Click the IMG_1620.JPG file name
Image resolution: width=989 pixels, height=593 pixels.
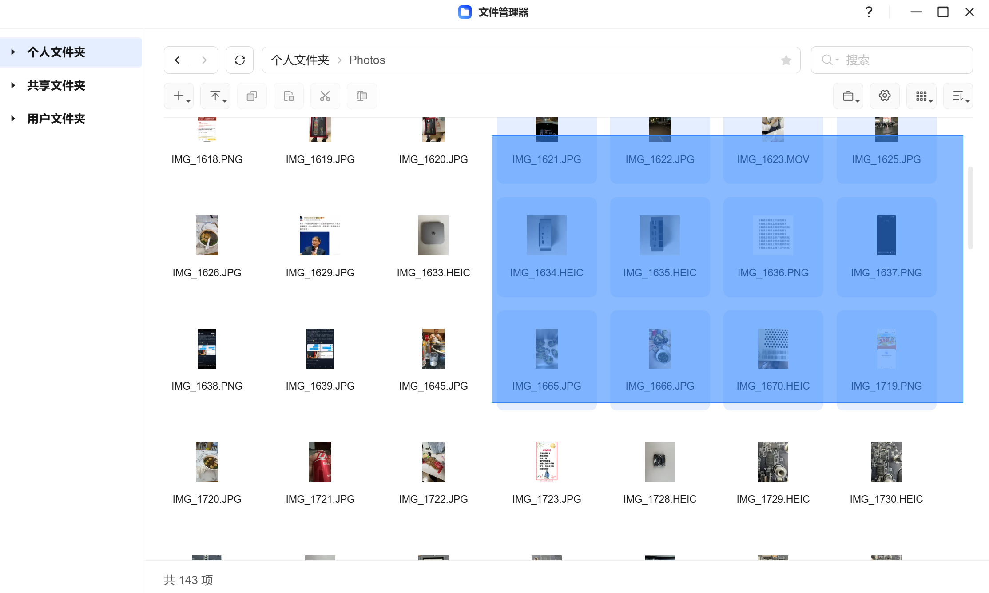tap(433, 159)
